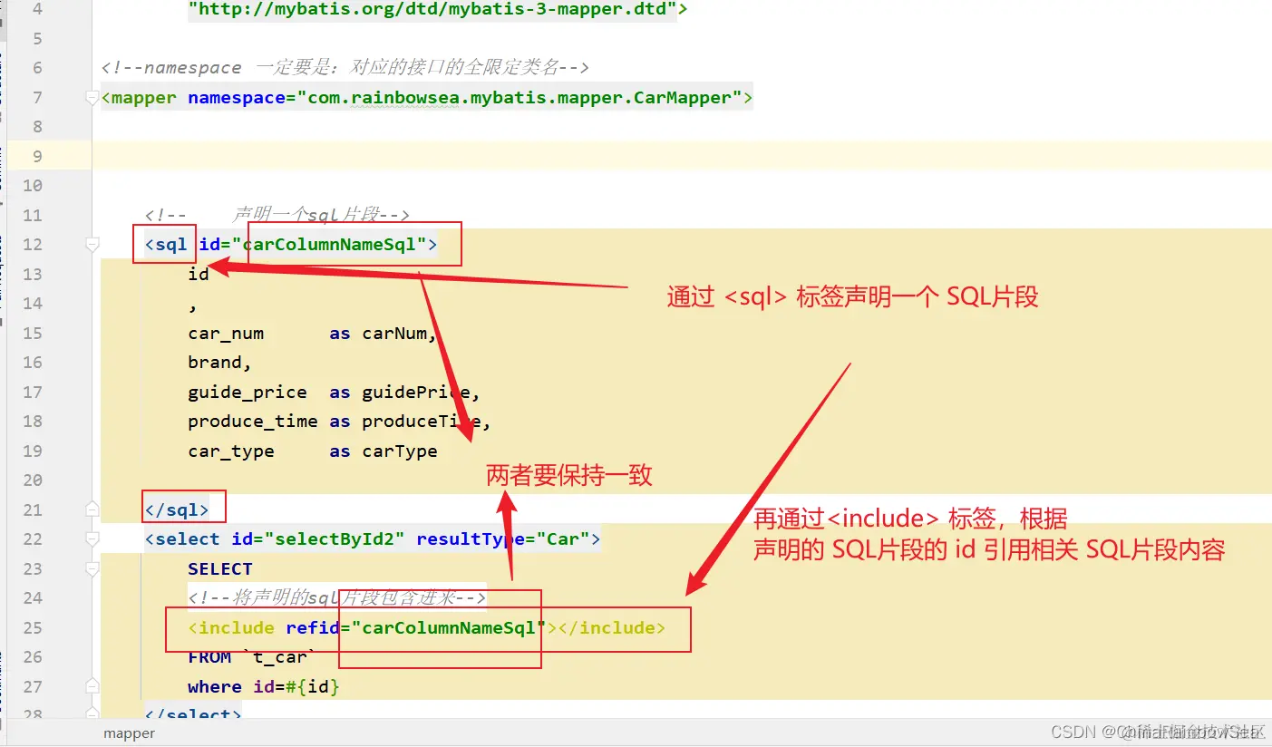
Task: Click the <select tag name on line 22
Action: pyautogui.click(x=182, y=539)
